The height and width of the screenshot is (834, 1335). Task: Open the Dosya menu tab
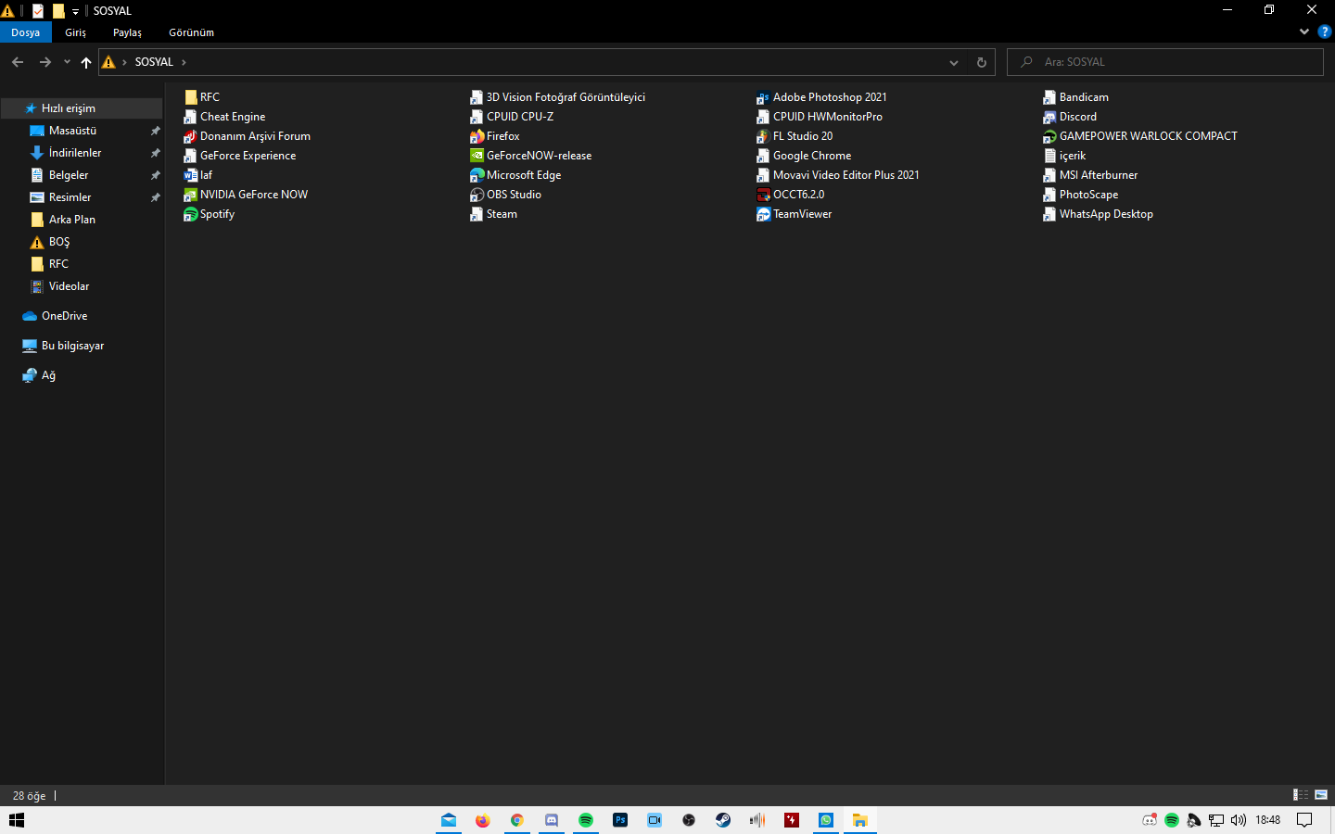26,32
